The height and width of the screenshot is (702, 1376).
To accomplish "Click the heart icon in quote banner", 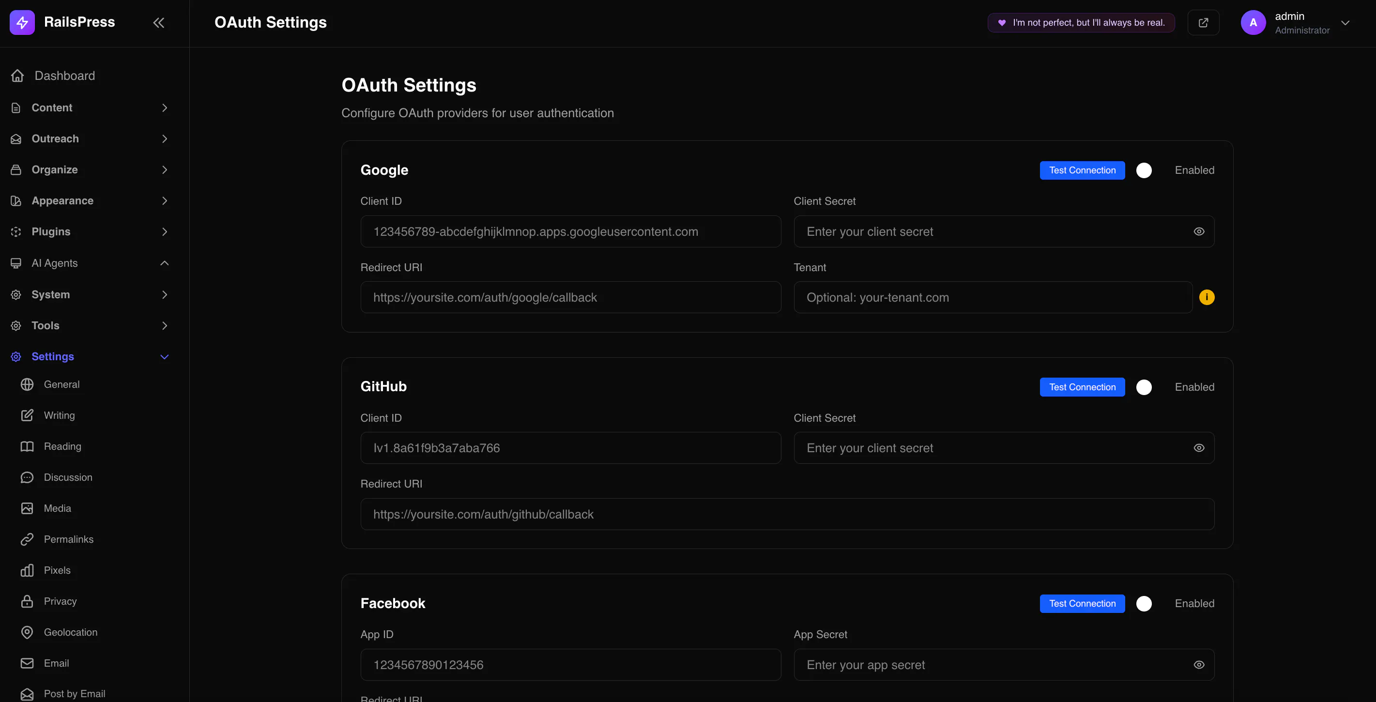I will tap(1002, 22).
